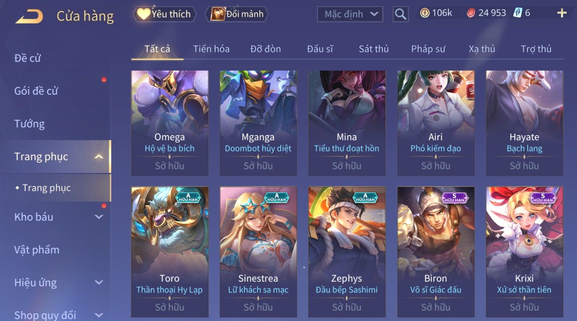Open Krixi Xứ sở thần tiên skin card
This screenshot has height=321, width=577.
pos(525,252)
